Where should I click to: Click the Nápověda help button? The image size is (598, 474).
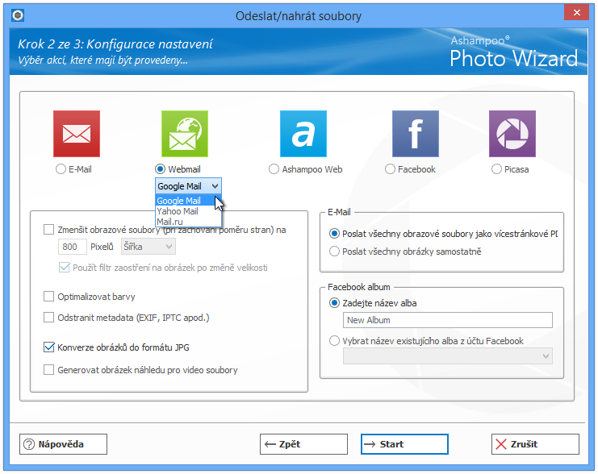pos(63,444)
